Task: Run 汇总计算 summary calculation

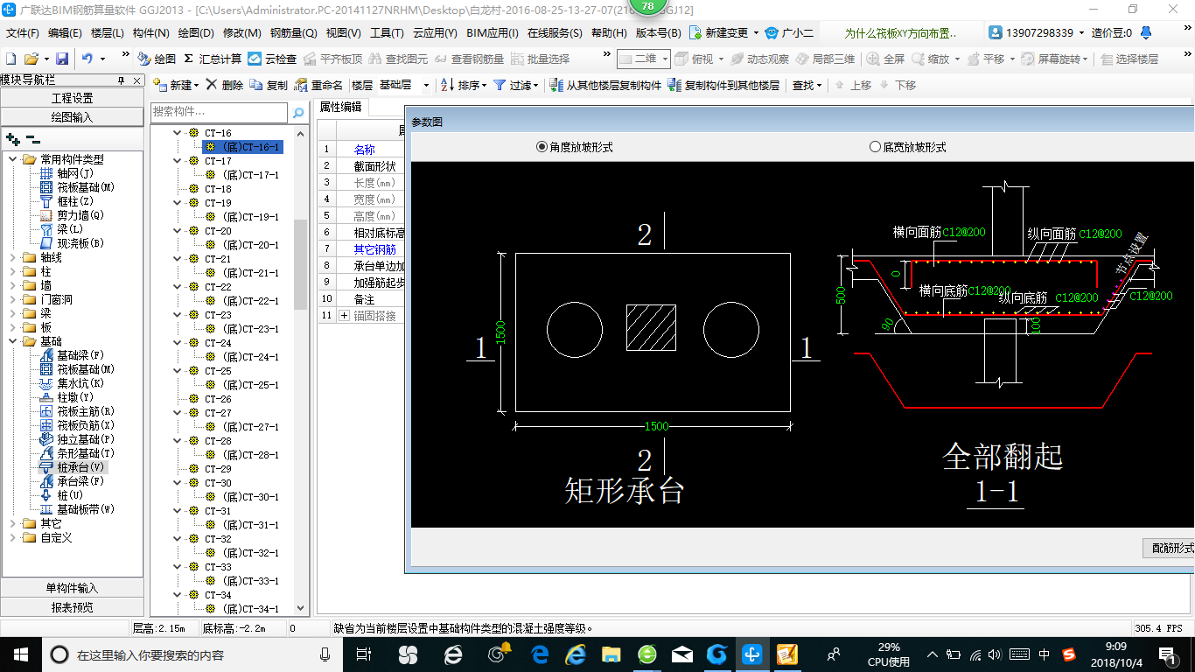Action: pyautogui.click(x=213, y=59)
